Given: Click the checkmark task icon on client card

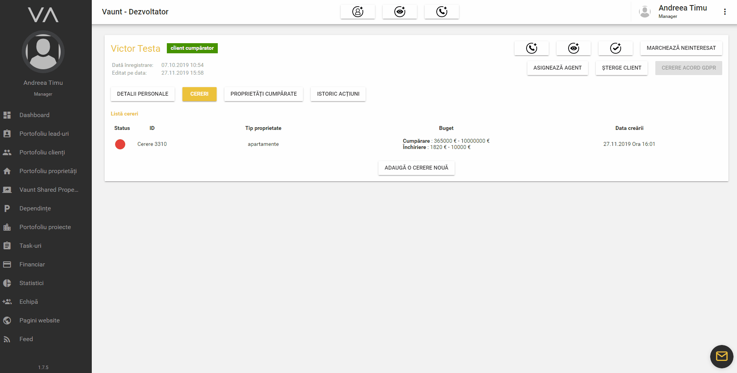Looking at the screenshot, I should [615, 48].
